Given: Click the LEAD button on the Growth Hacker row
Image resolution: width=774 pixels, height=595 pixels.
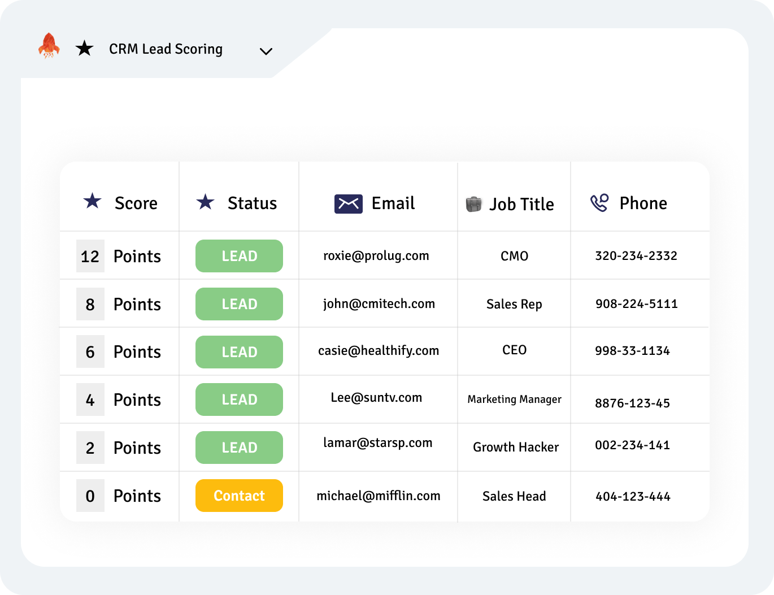Looking at the screenshot, I should (x=239, y=447).
